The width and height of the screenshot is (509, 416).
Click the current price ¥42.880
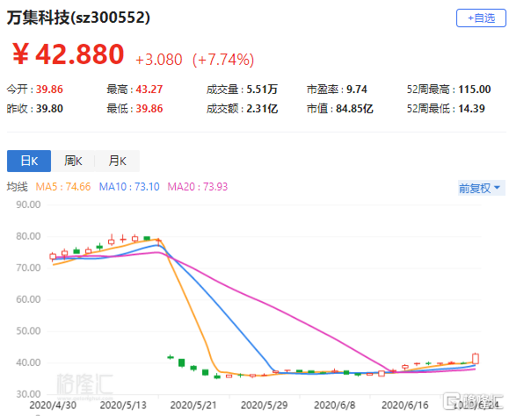[69, 54]
